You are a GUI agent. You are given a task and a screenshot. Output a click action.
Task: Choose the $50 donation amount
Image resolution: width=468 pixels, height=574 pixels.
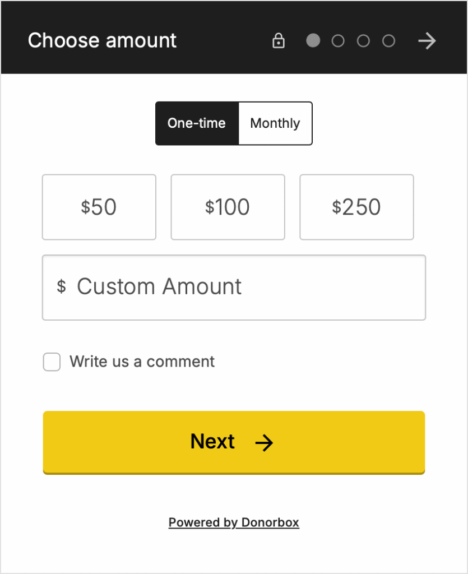(x=99, y=207)
